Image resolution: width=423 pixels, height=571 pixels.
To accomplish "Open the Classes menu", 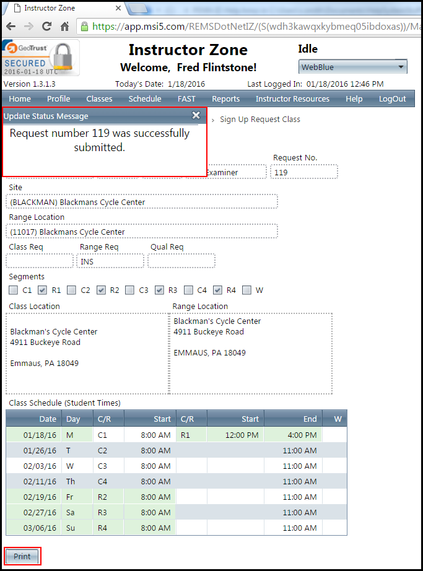I will point(99,98).
